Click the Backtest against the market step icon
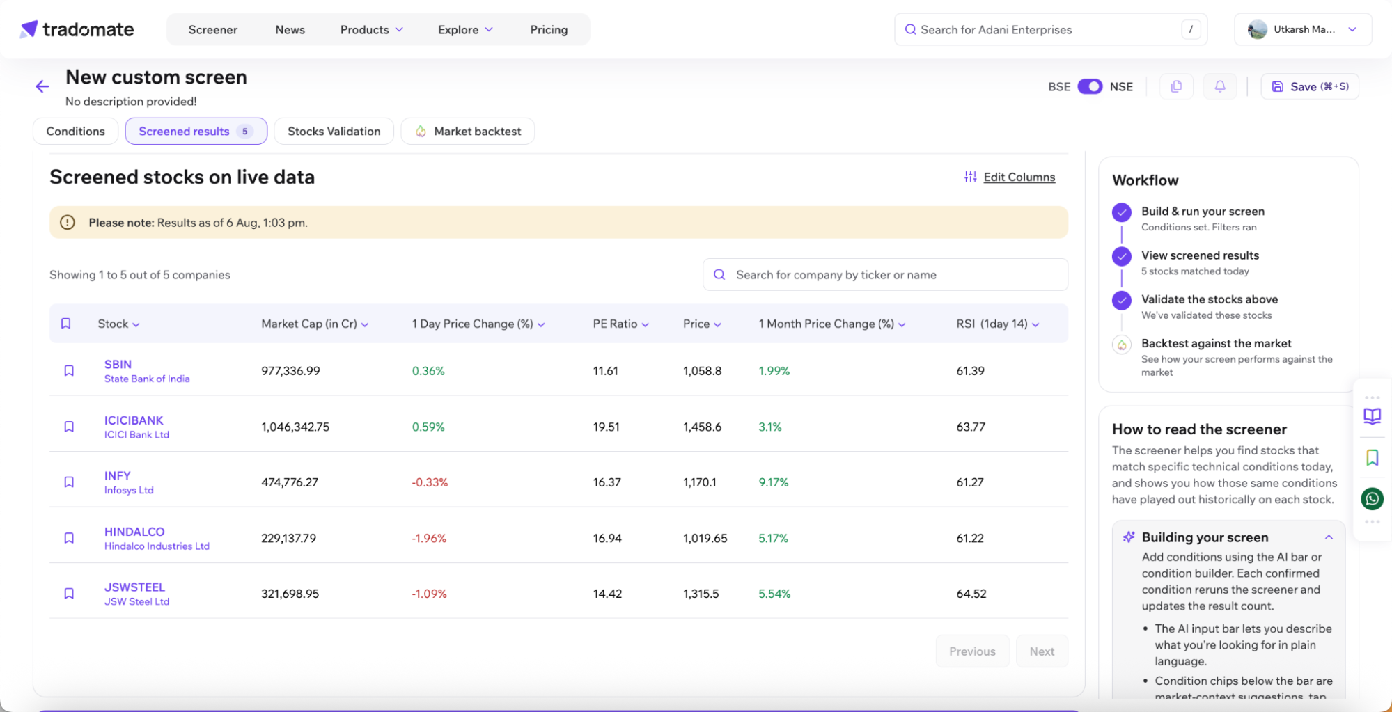1392x712 pixels. point(1121,345)
